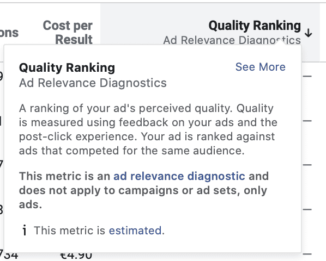Sort by the Quality Ranking column header

pyautogui.click(x=255, y=26)
